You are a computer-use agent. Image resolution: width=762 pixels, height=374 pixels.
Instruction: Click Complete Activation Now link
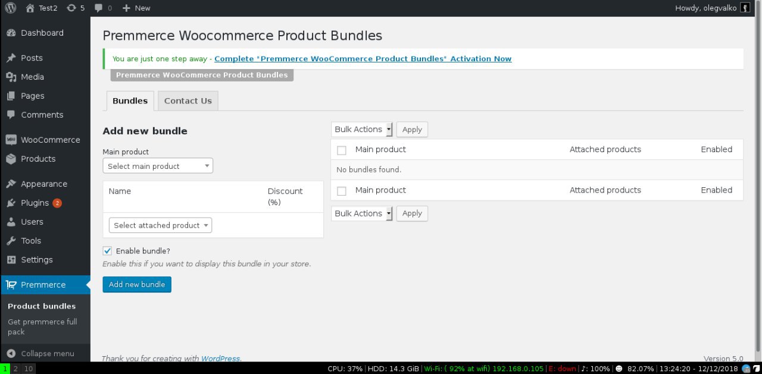click(x=363, y=59)
